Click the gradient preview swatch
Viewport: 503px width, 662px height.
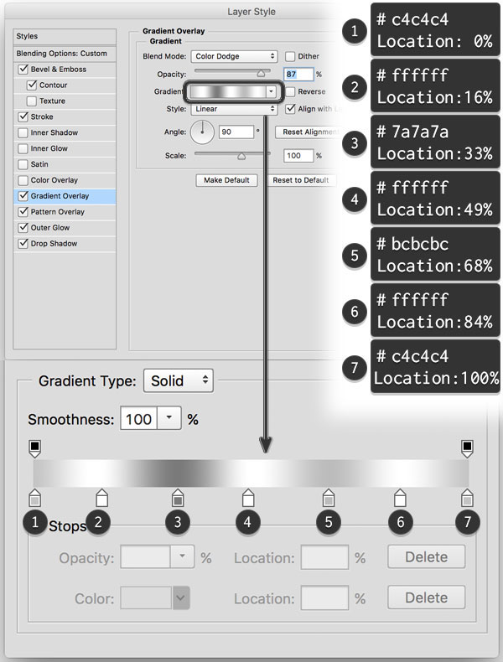pyautogui.click(x=228, y=91)
